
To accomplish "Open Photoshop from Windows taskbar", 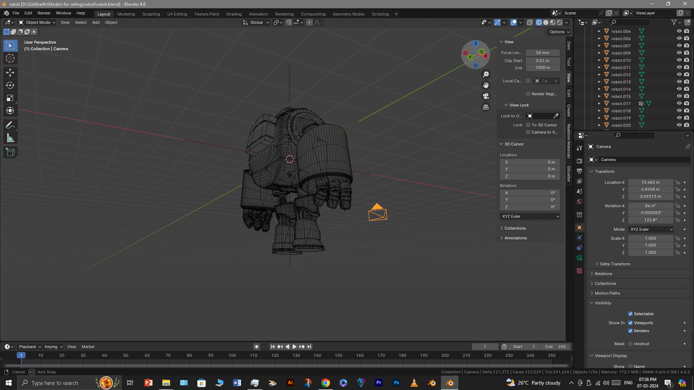I will tap(397, 383).
